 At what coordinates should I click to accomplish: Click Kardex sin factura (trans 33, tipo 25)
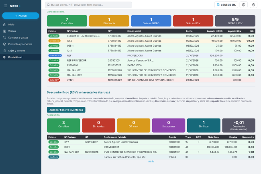tap(124, 157)
